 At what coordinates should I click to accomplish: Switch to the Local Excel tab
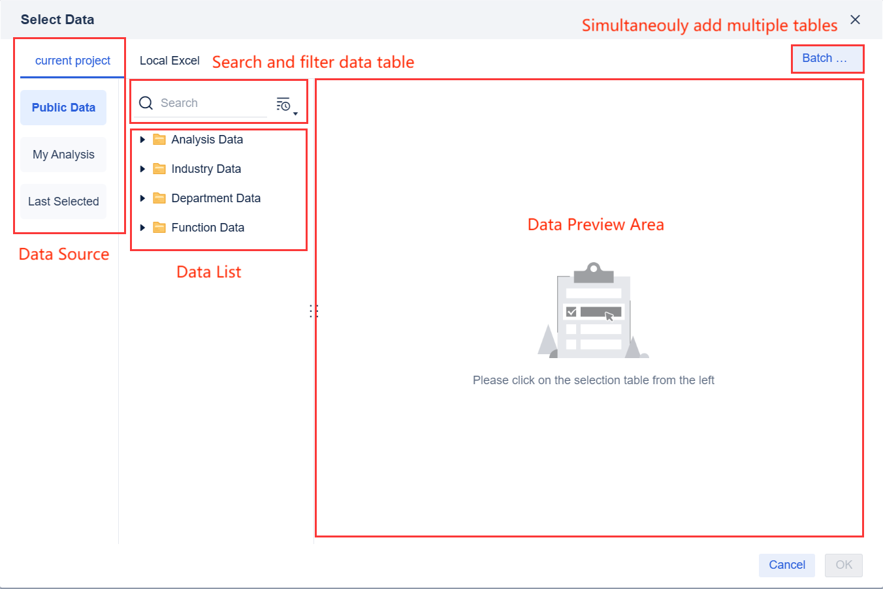169,60
